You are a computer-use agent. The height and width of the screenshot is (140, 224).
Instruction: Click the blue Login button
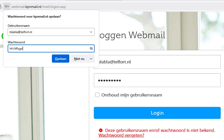157,113
